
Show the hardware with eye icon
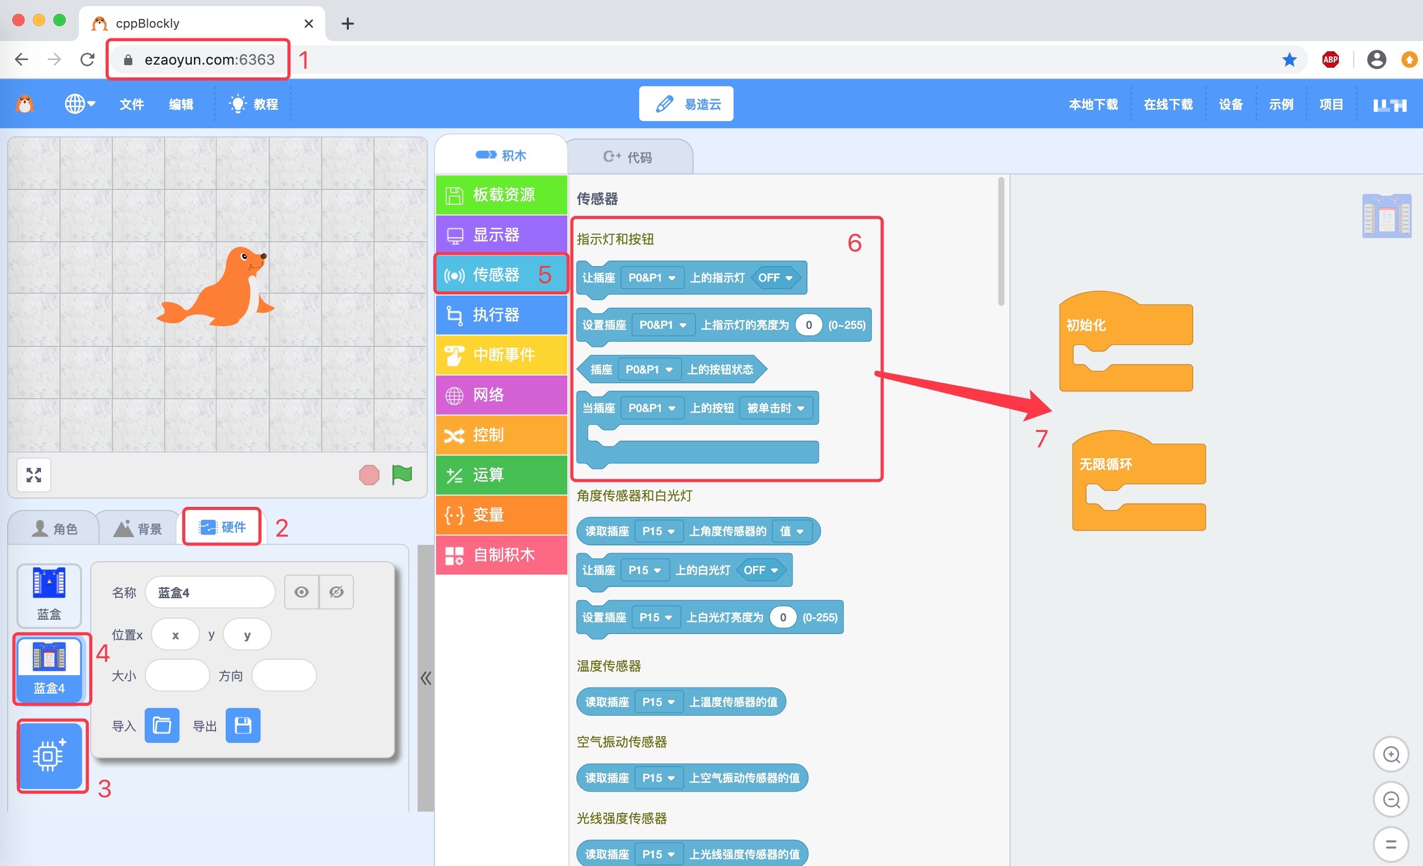302,592
